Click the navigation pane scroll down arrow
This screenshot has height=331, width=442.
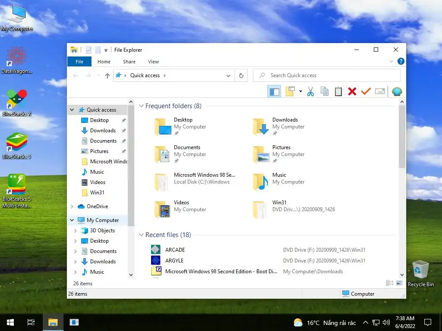[x=131, y=275]
